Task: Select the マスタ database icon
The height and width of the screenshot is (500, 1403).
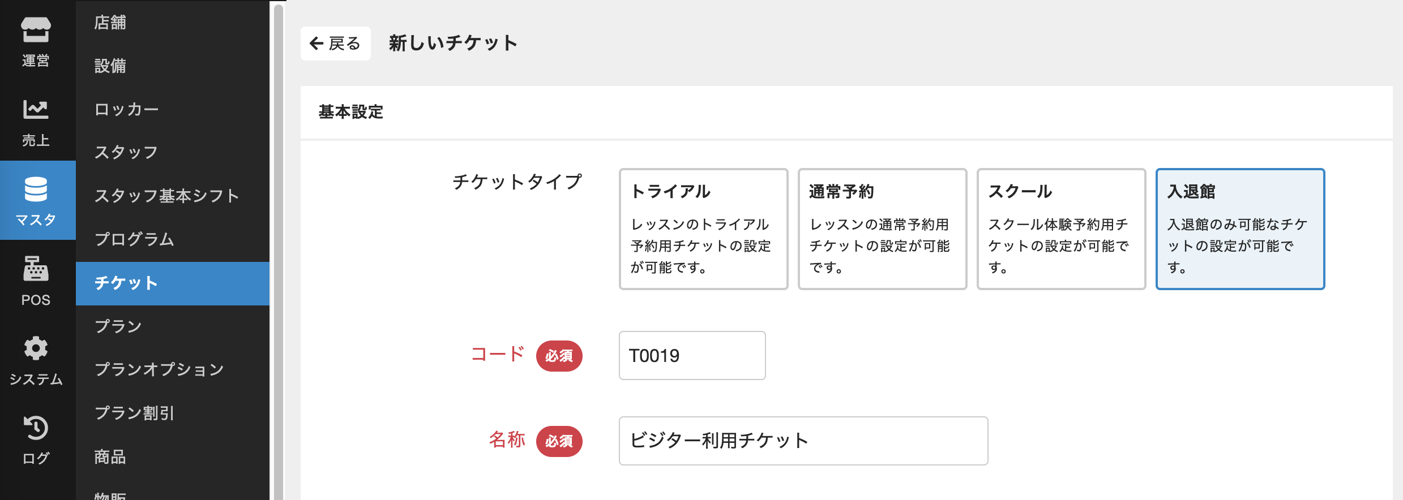Action: (36, 200)
